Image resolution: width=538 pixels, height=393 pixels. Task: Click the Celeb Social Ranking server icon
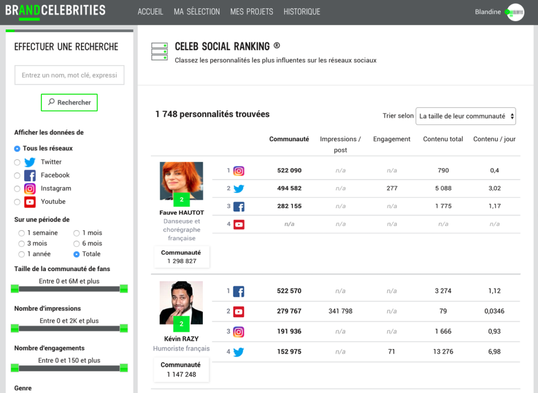159,51
